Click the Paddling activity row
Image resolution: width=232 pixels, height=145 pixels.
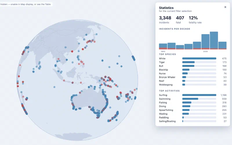tap(193, 118)
